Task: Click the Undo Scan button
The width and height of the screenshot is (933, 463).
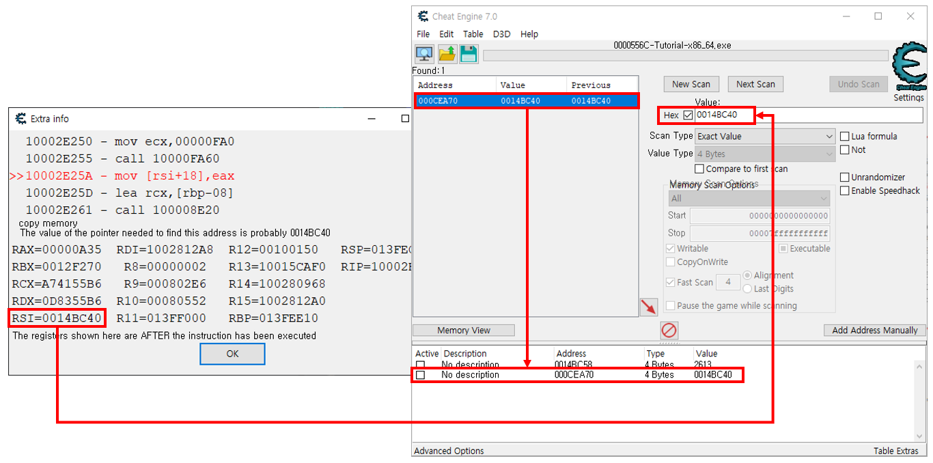Action: point(859,84)
